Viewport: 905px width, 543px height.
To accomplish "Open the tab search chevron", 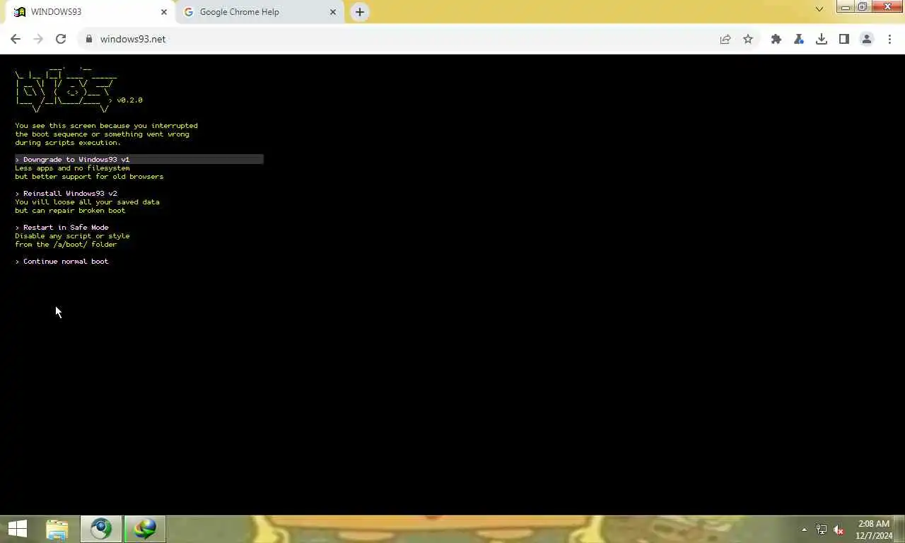I will (819, 9).
